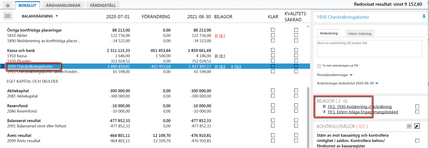
Task: Pop out the Kontrollfrågor panel
Action: [417, 126]
